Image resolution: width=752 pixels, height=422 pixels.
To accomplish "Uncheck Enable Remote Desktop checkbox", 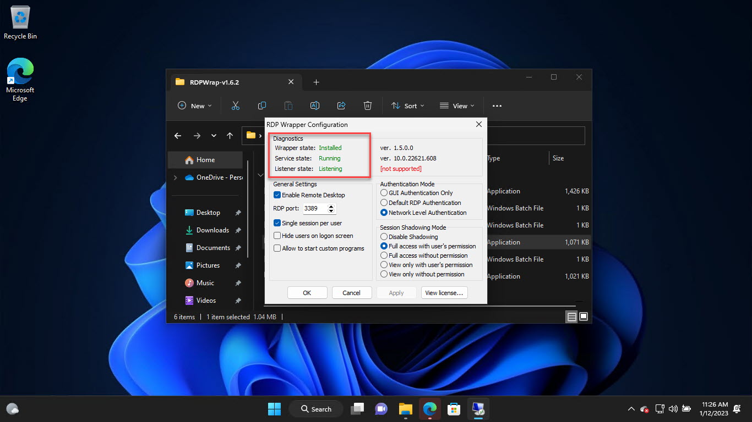I will tap(277, 195).
